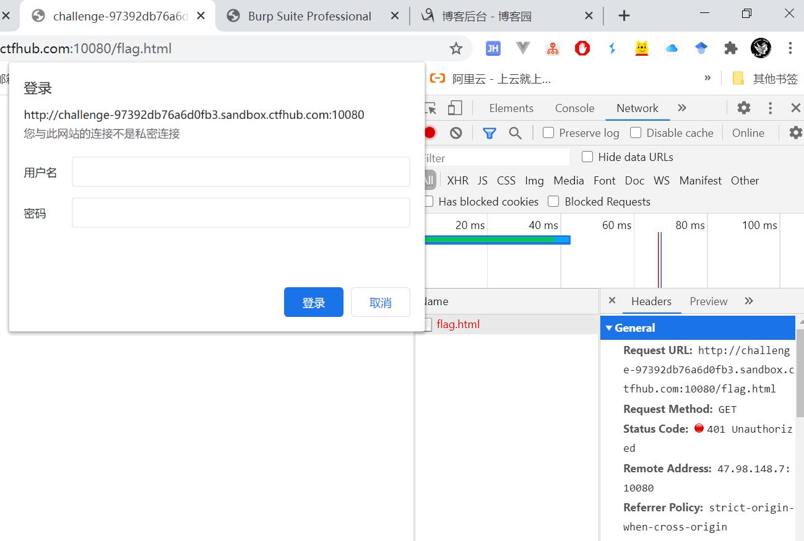Filter requests by Manifest
Image resolution: width=804 pixels, height=541 pixels.
(x=701, y=180)
